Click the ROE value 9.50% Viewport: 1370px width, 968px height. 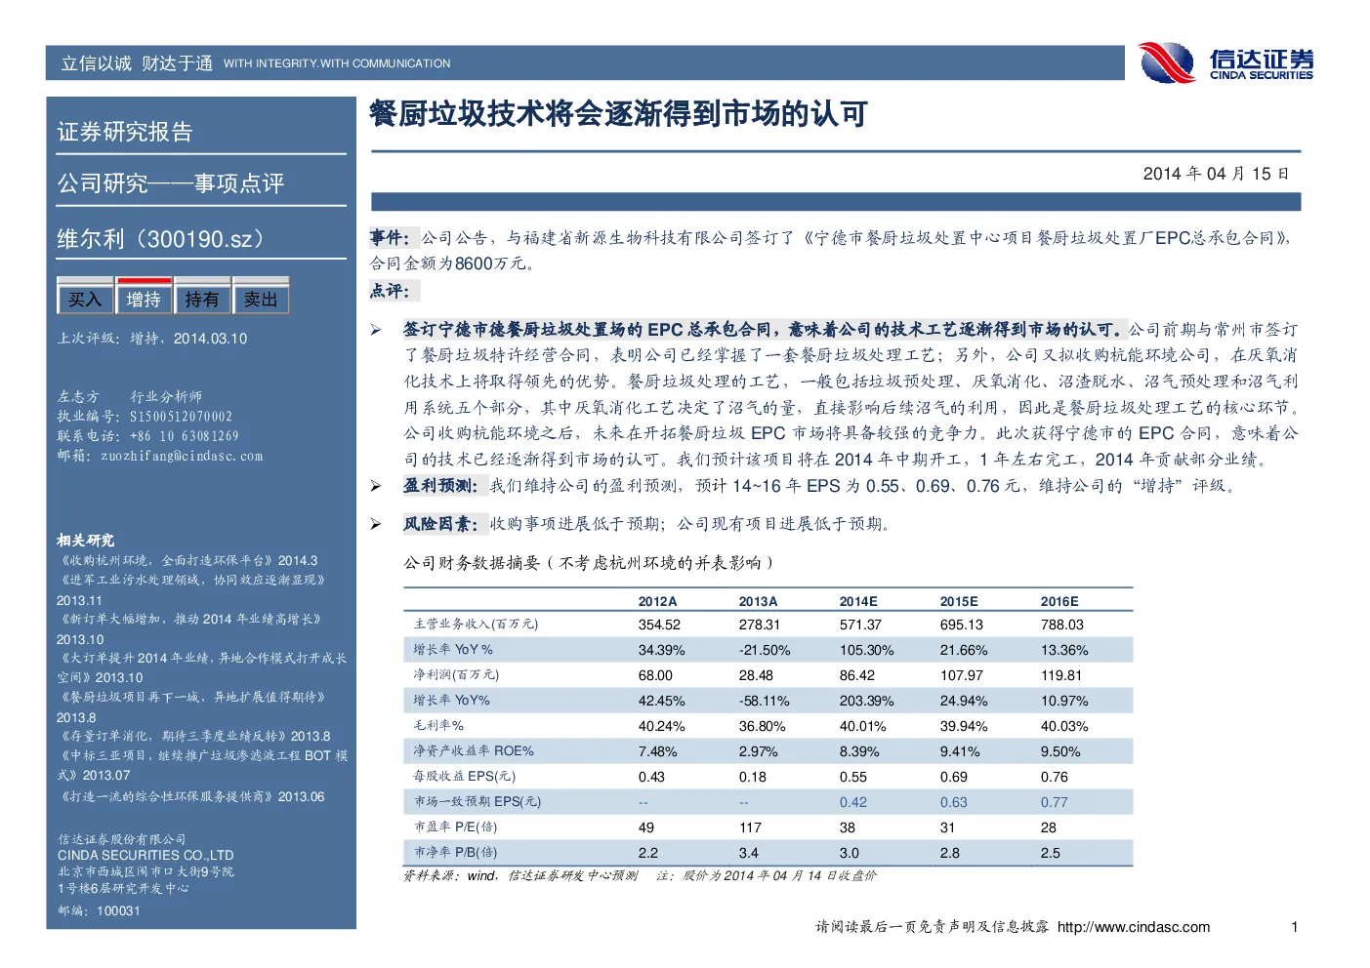pyautogui.click(x=1060, y=751)
